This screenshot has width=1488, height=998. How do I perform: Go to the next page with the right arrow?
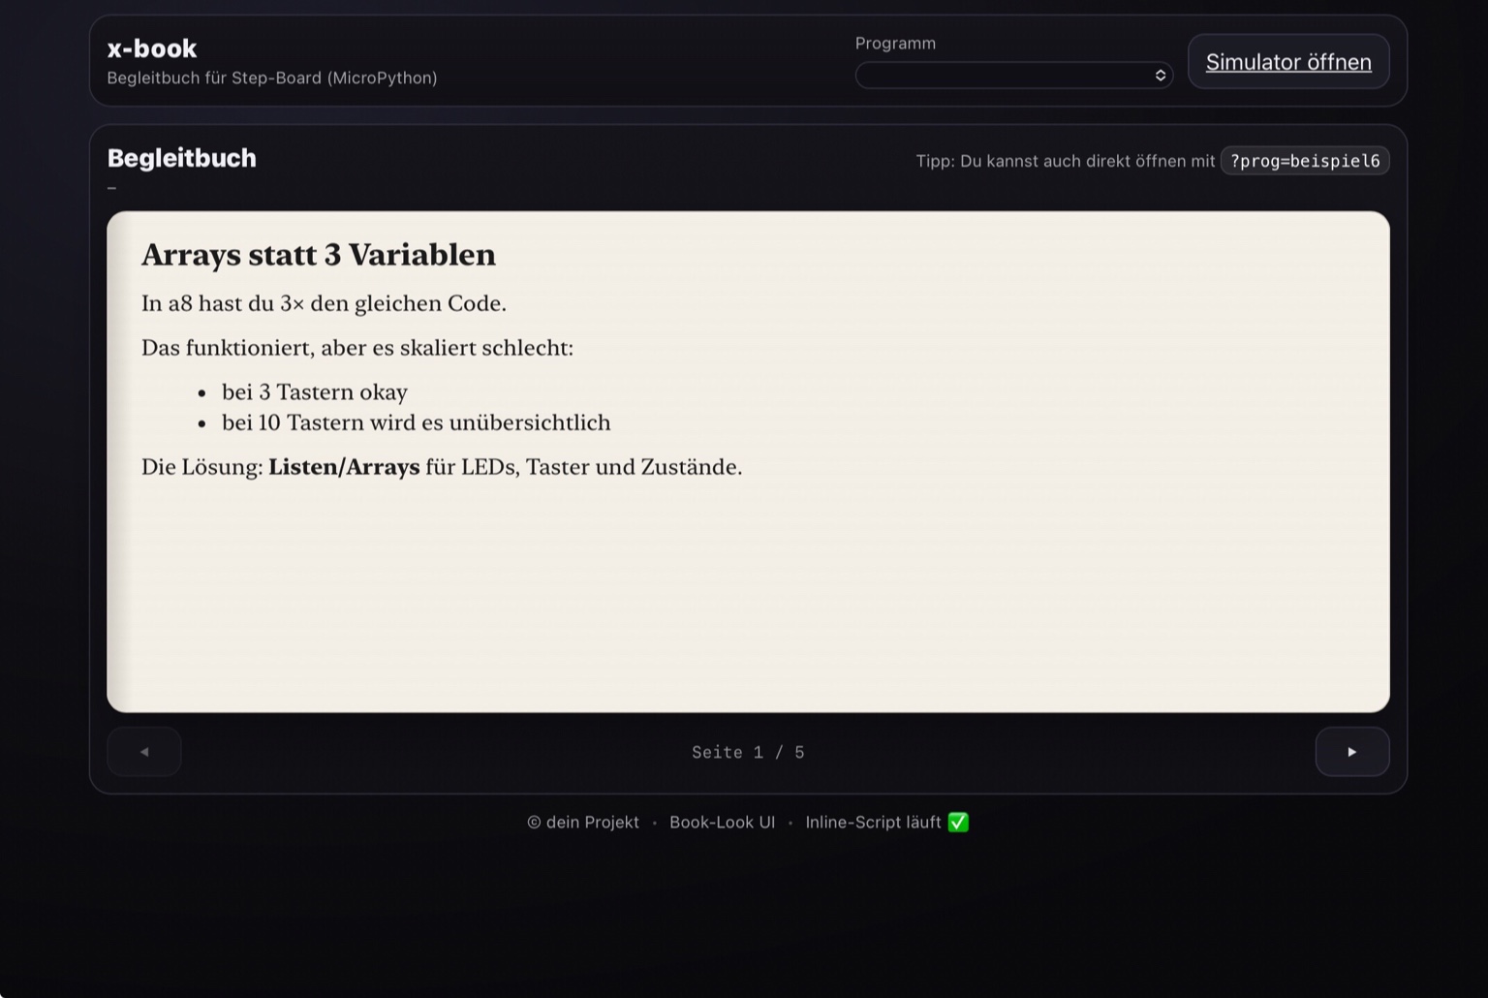tap(1352, 752)
